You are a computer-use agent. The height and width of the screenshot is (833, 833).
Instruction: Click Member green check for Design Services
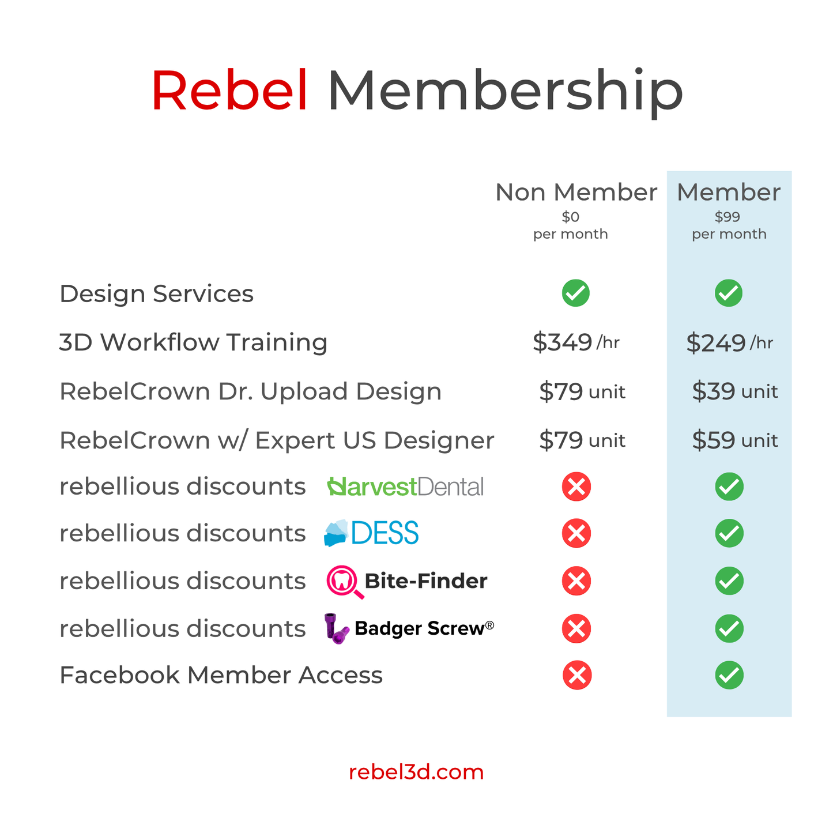pos(729,293)
